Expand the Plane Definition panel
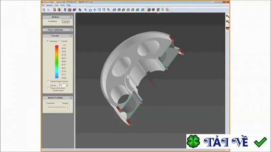 coord(71,30)
